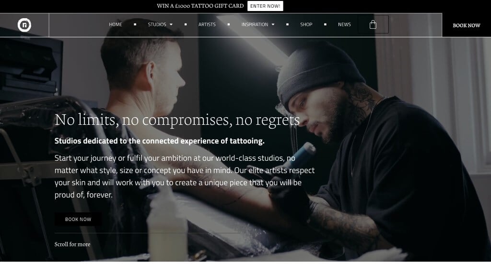491x264 pixels.
Task: Click BOOK NOW in the header corner
Action: (466, 25)
